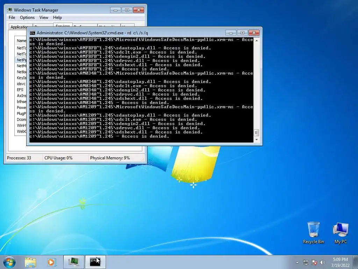Click the scroll up arrow in cmd window
This screenshot has height=269, width=358.
click(x=256, y=40)
